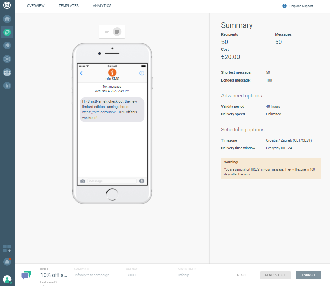330x286 pixels.
Task: Open the Analytics tab
Action: [102, 6]
